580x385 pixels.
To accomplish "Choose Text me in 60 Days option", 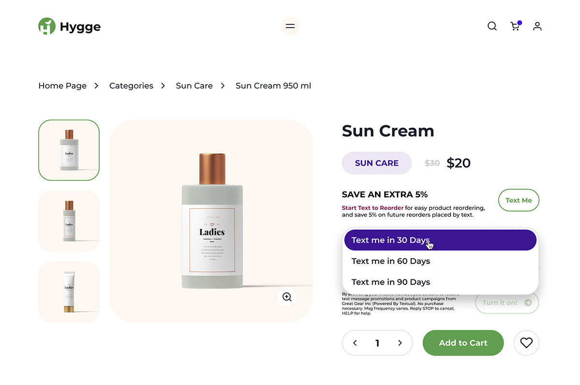I will (x=391, y=261).
